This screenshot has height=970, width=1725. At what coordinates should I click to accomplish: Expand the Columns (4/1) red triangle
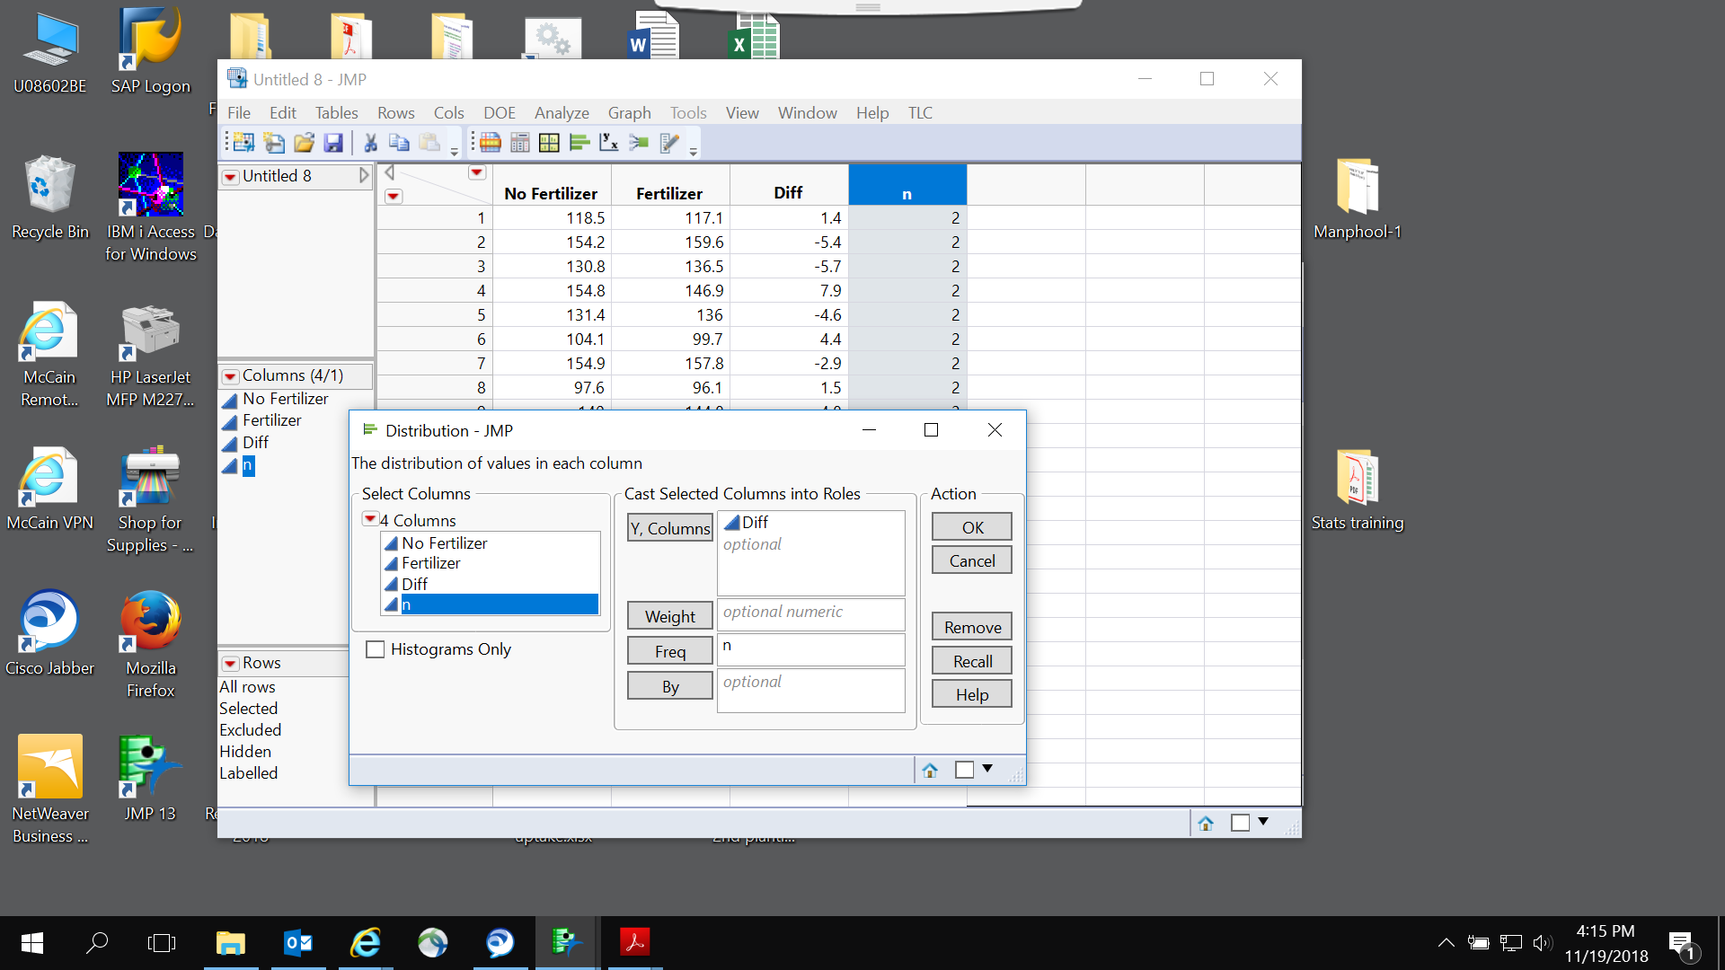[x=231, y=376]
